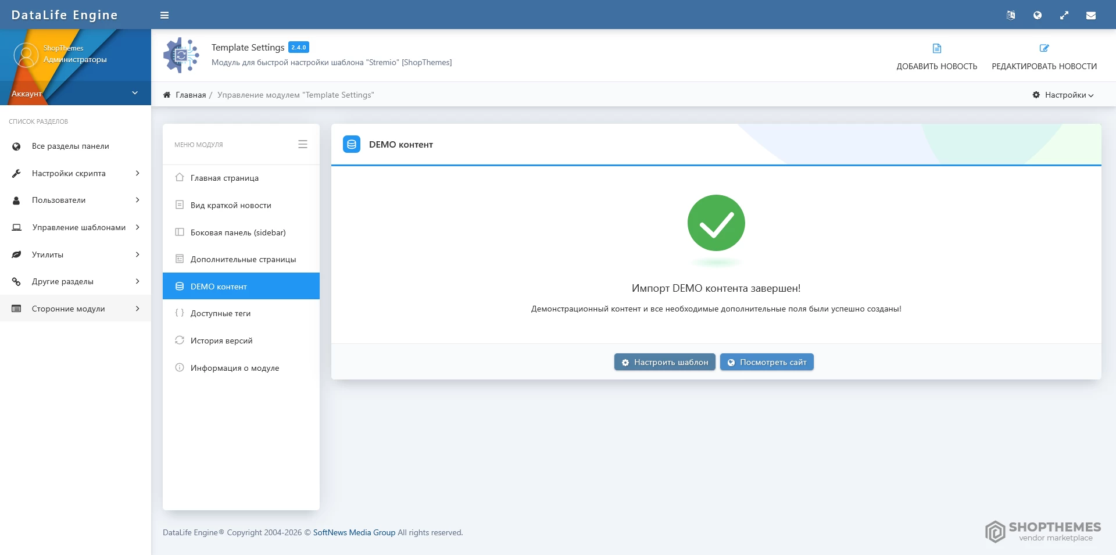Click the add news document icon

pyautogui.click(x=936, y=49)
